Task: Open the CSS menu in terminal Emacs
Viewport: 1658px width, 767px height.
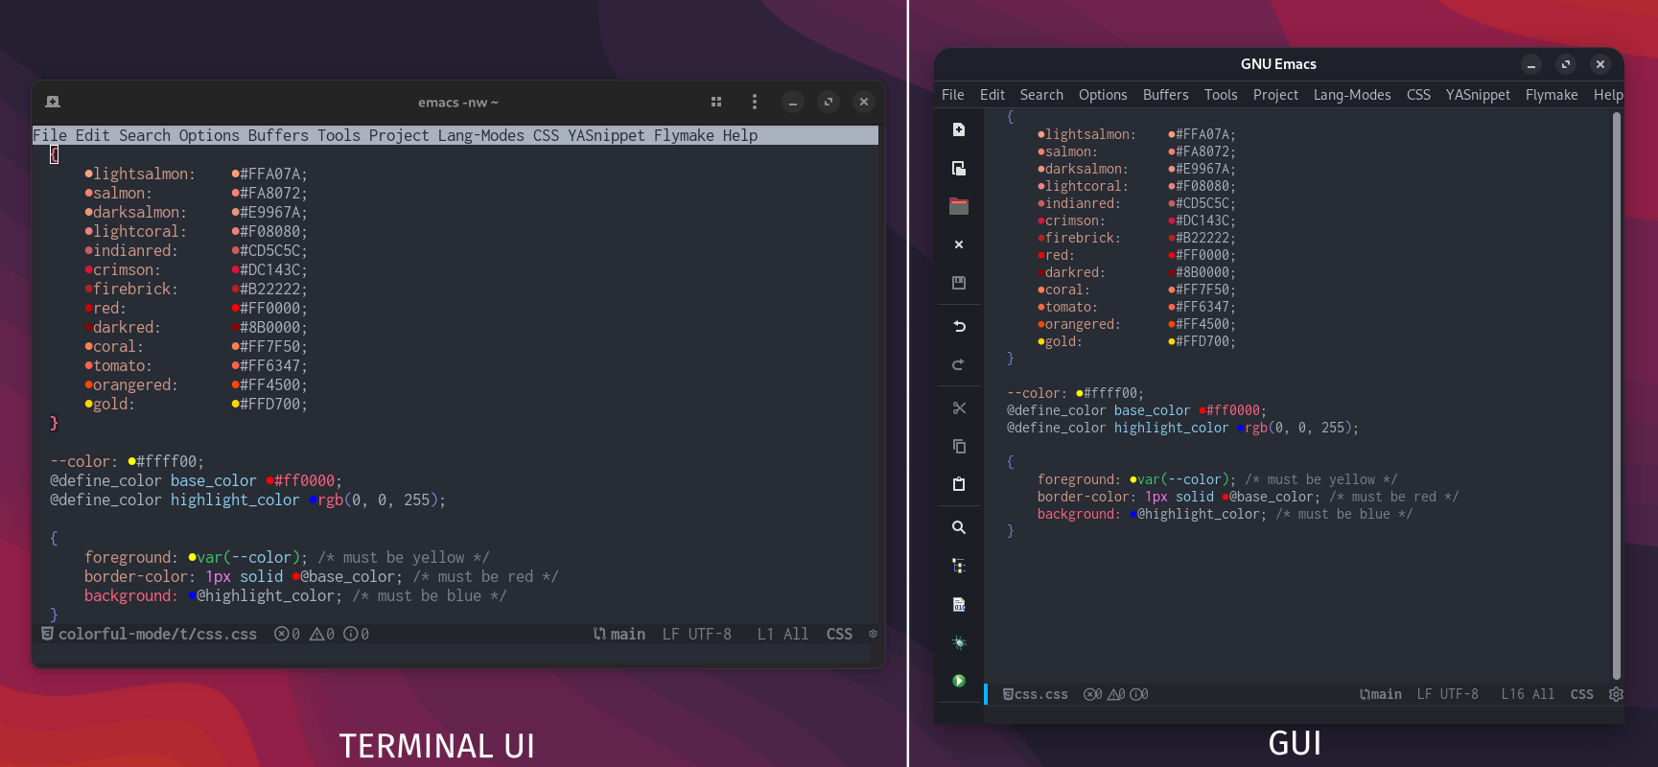Action: (x=546, y=135)
